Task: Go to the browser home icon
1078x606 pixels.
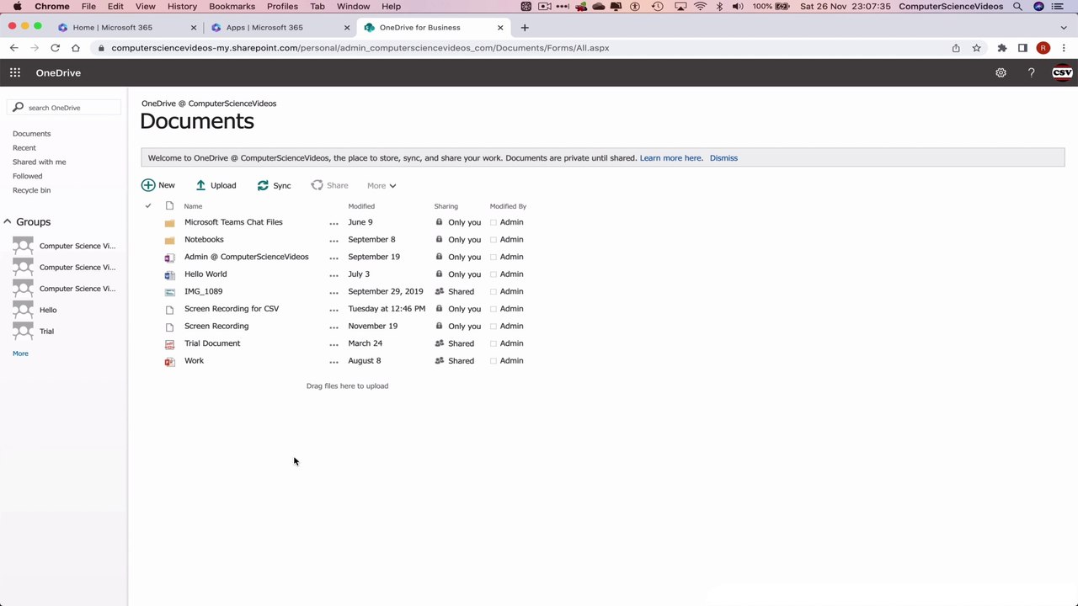Action: (76, 48)
